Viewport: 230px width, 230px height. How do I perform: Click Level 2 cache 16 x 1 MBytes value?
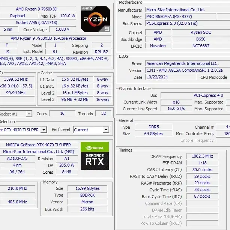point(75,93)
